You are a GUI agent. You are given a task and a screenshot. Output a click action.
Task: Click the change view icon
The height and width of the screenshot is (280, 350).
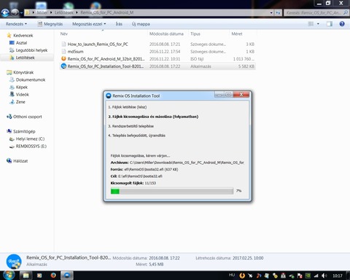(311, 24)
